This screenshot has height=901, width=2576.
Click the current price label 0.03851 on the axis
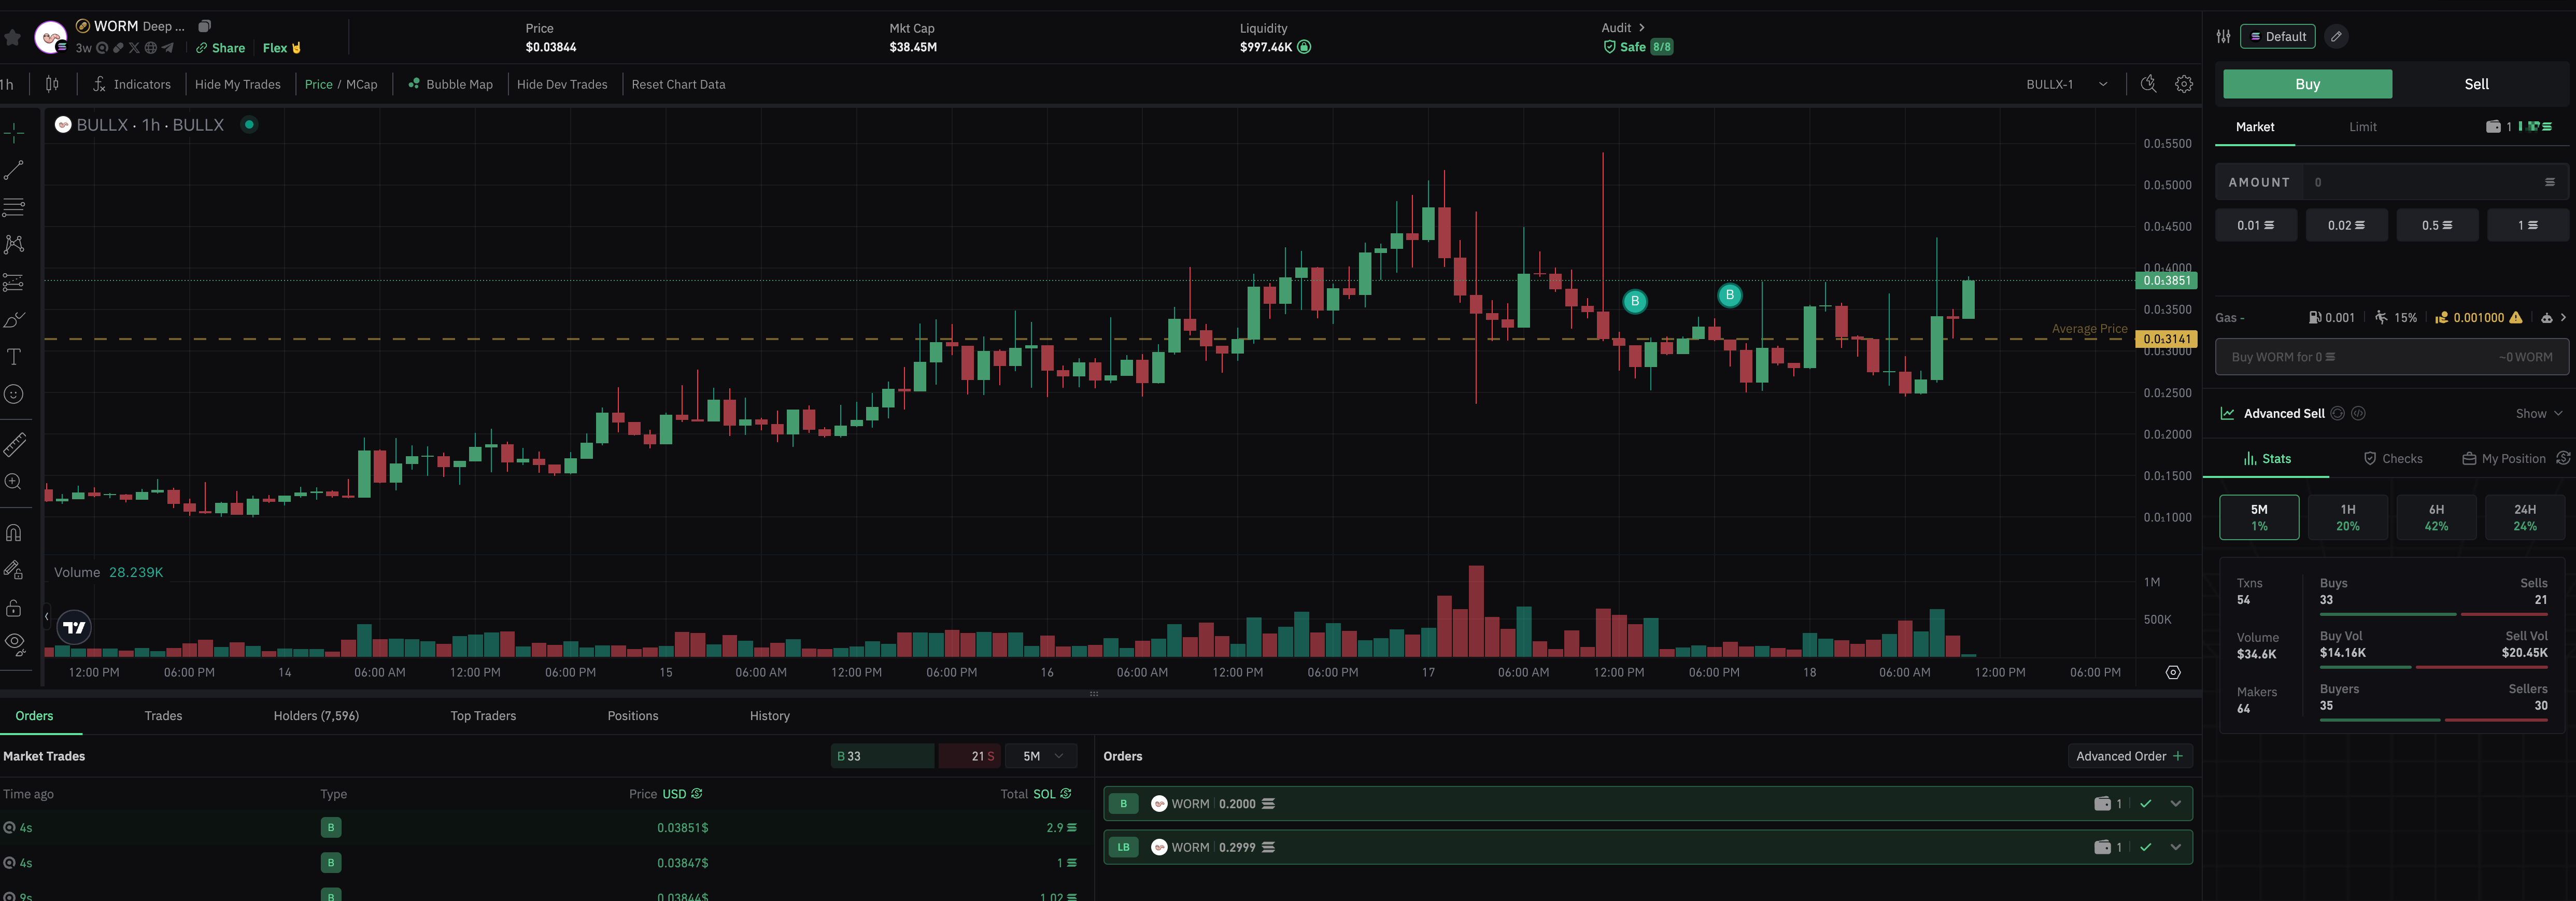(2166, 281)
